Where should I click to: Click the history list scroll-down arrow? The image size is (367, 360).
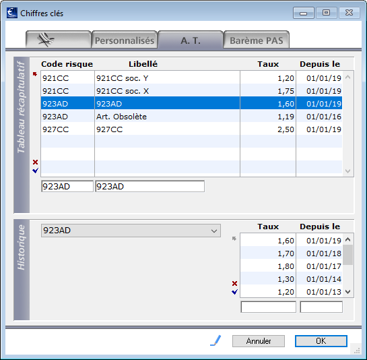tap(348, 292)
